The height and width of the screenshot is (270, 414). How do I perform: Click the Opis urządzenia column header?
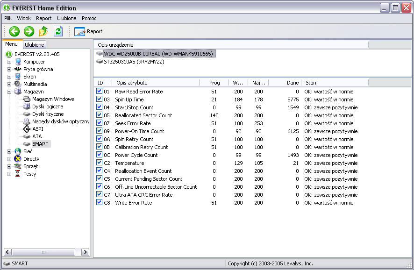[231, 44]
